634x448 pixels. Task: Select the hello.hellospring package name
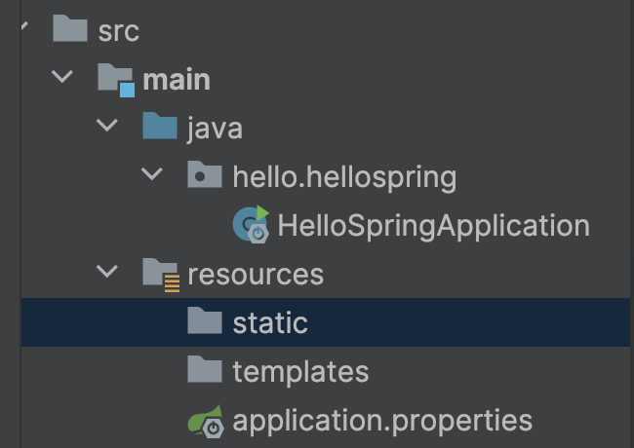coord(344,176)
